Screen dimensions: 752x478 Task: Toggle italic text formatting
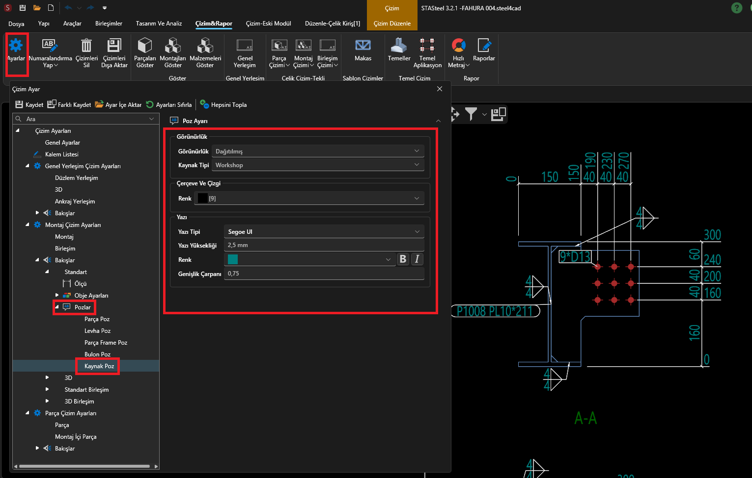(417, 259)
